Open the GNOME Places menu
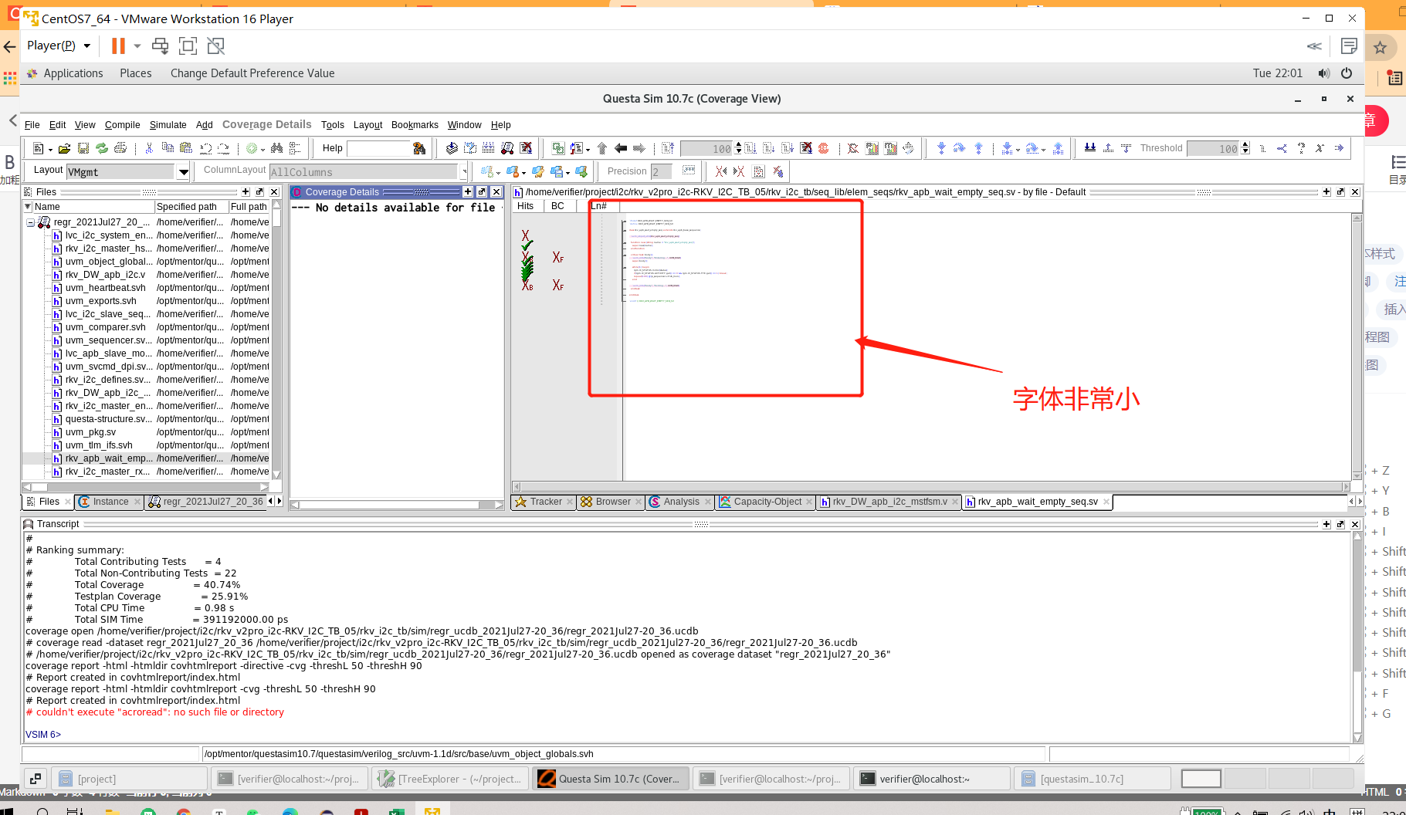The height and width of the screenshot is (815, 1406). (136, 73)
